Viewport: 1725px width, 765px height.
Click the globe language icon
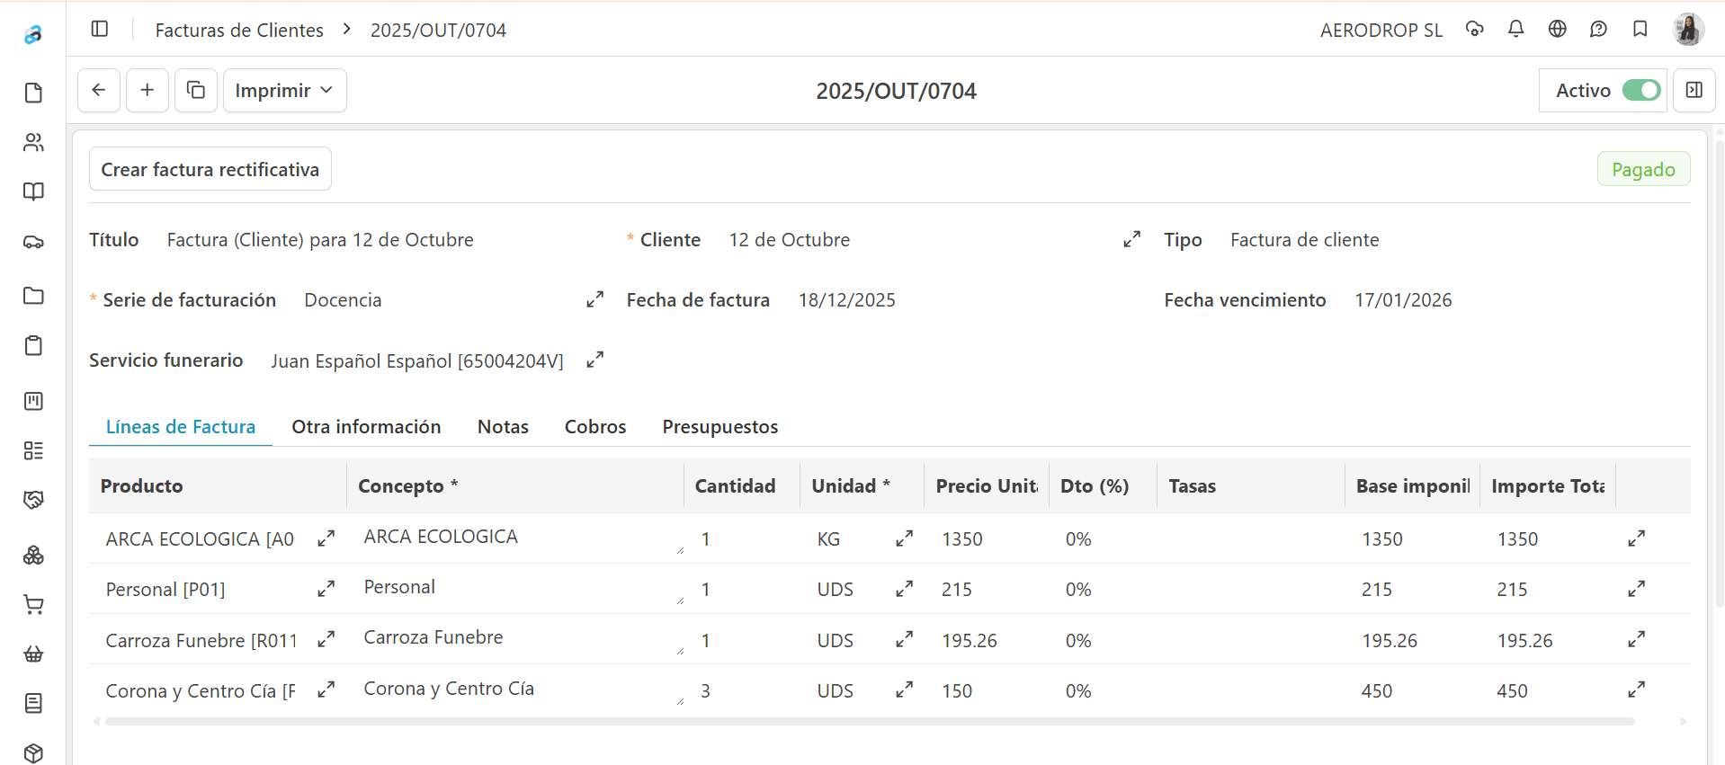click(x=1557, y=30)
